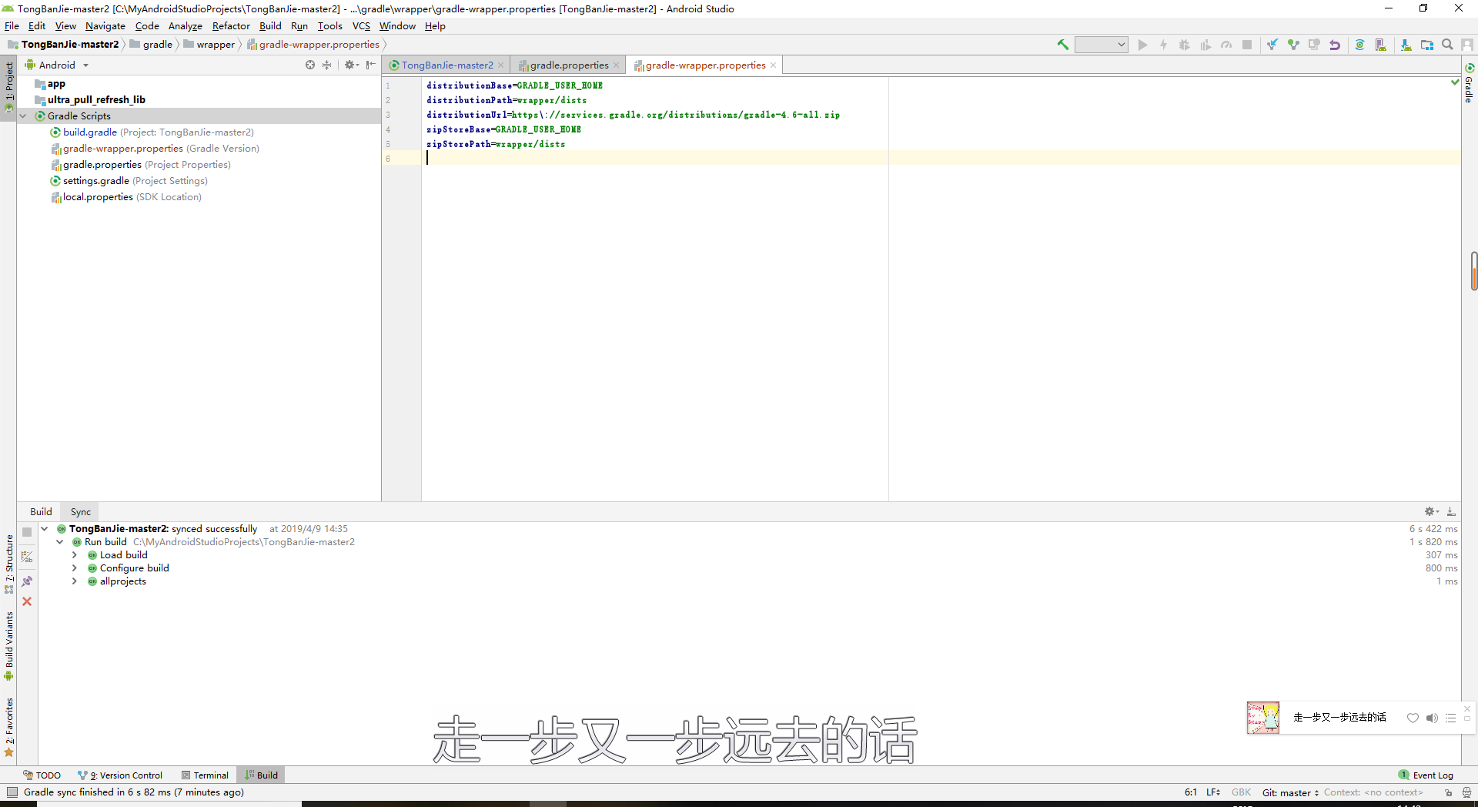Update project from VCS

1271,45
